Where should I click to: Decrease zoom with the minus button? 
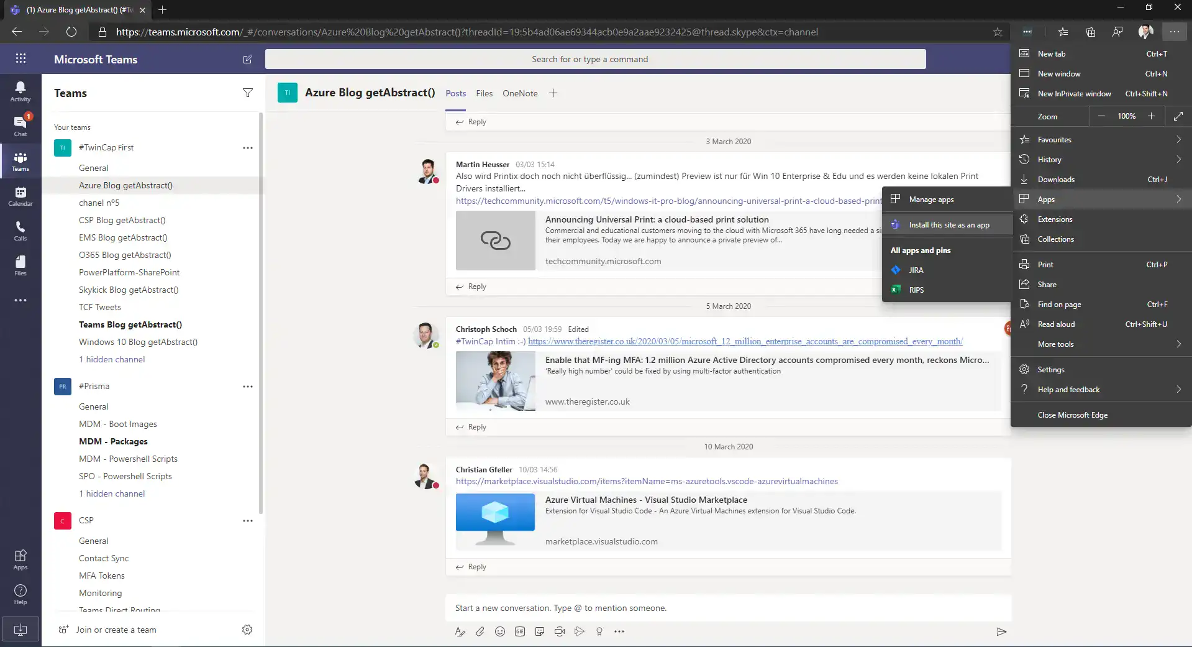1101,116
